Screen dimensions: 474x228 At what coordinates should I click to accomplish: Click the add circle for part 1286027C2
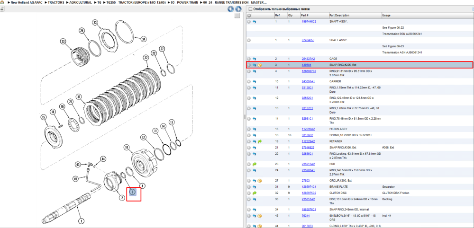point(249,71)
